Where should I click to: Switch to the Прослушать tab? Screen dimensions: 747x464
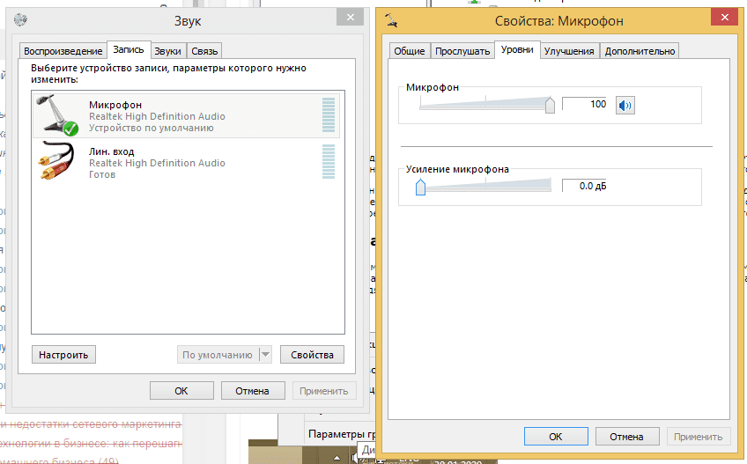tap(462, 51)
